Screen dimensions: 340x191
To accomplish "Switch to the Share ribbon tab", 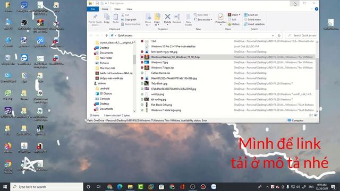I will pyautogui.click(x=117, y=9).
